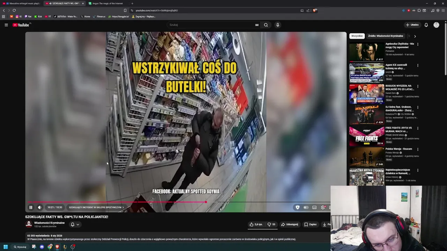Open Brave browser taskbar icon
Screen dimensions: 447x251
[x=57, y=247]
